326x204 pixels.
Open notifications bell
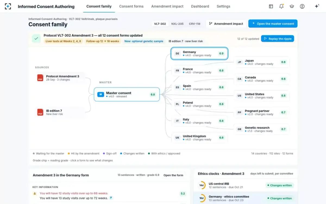tap(281, 6)
